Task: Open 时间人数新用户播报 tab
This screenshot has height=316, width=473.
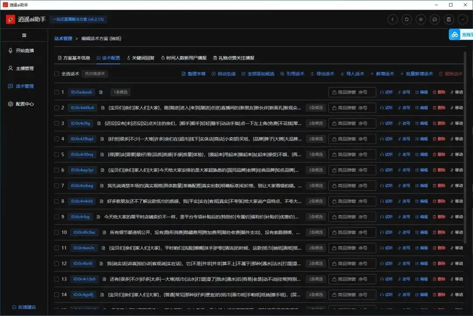Action: point(184,58)
